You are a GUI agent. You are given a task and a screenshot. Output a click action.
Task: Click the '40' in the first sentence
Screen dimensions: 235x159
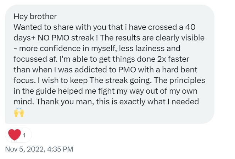tap(190, 27)
